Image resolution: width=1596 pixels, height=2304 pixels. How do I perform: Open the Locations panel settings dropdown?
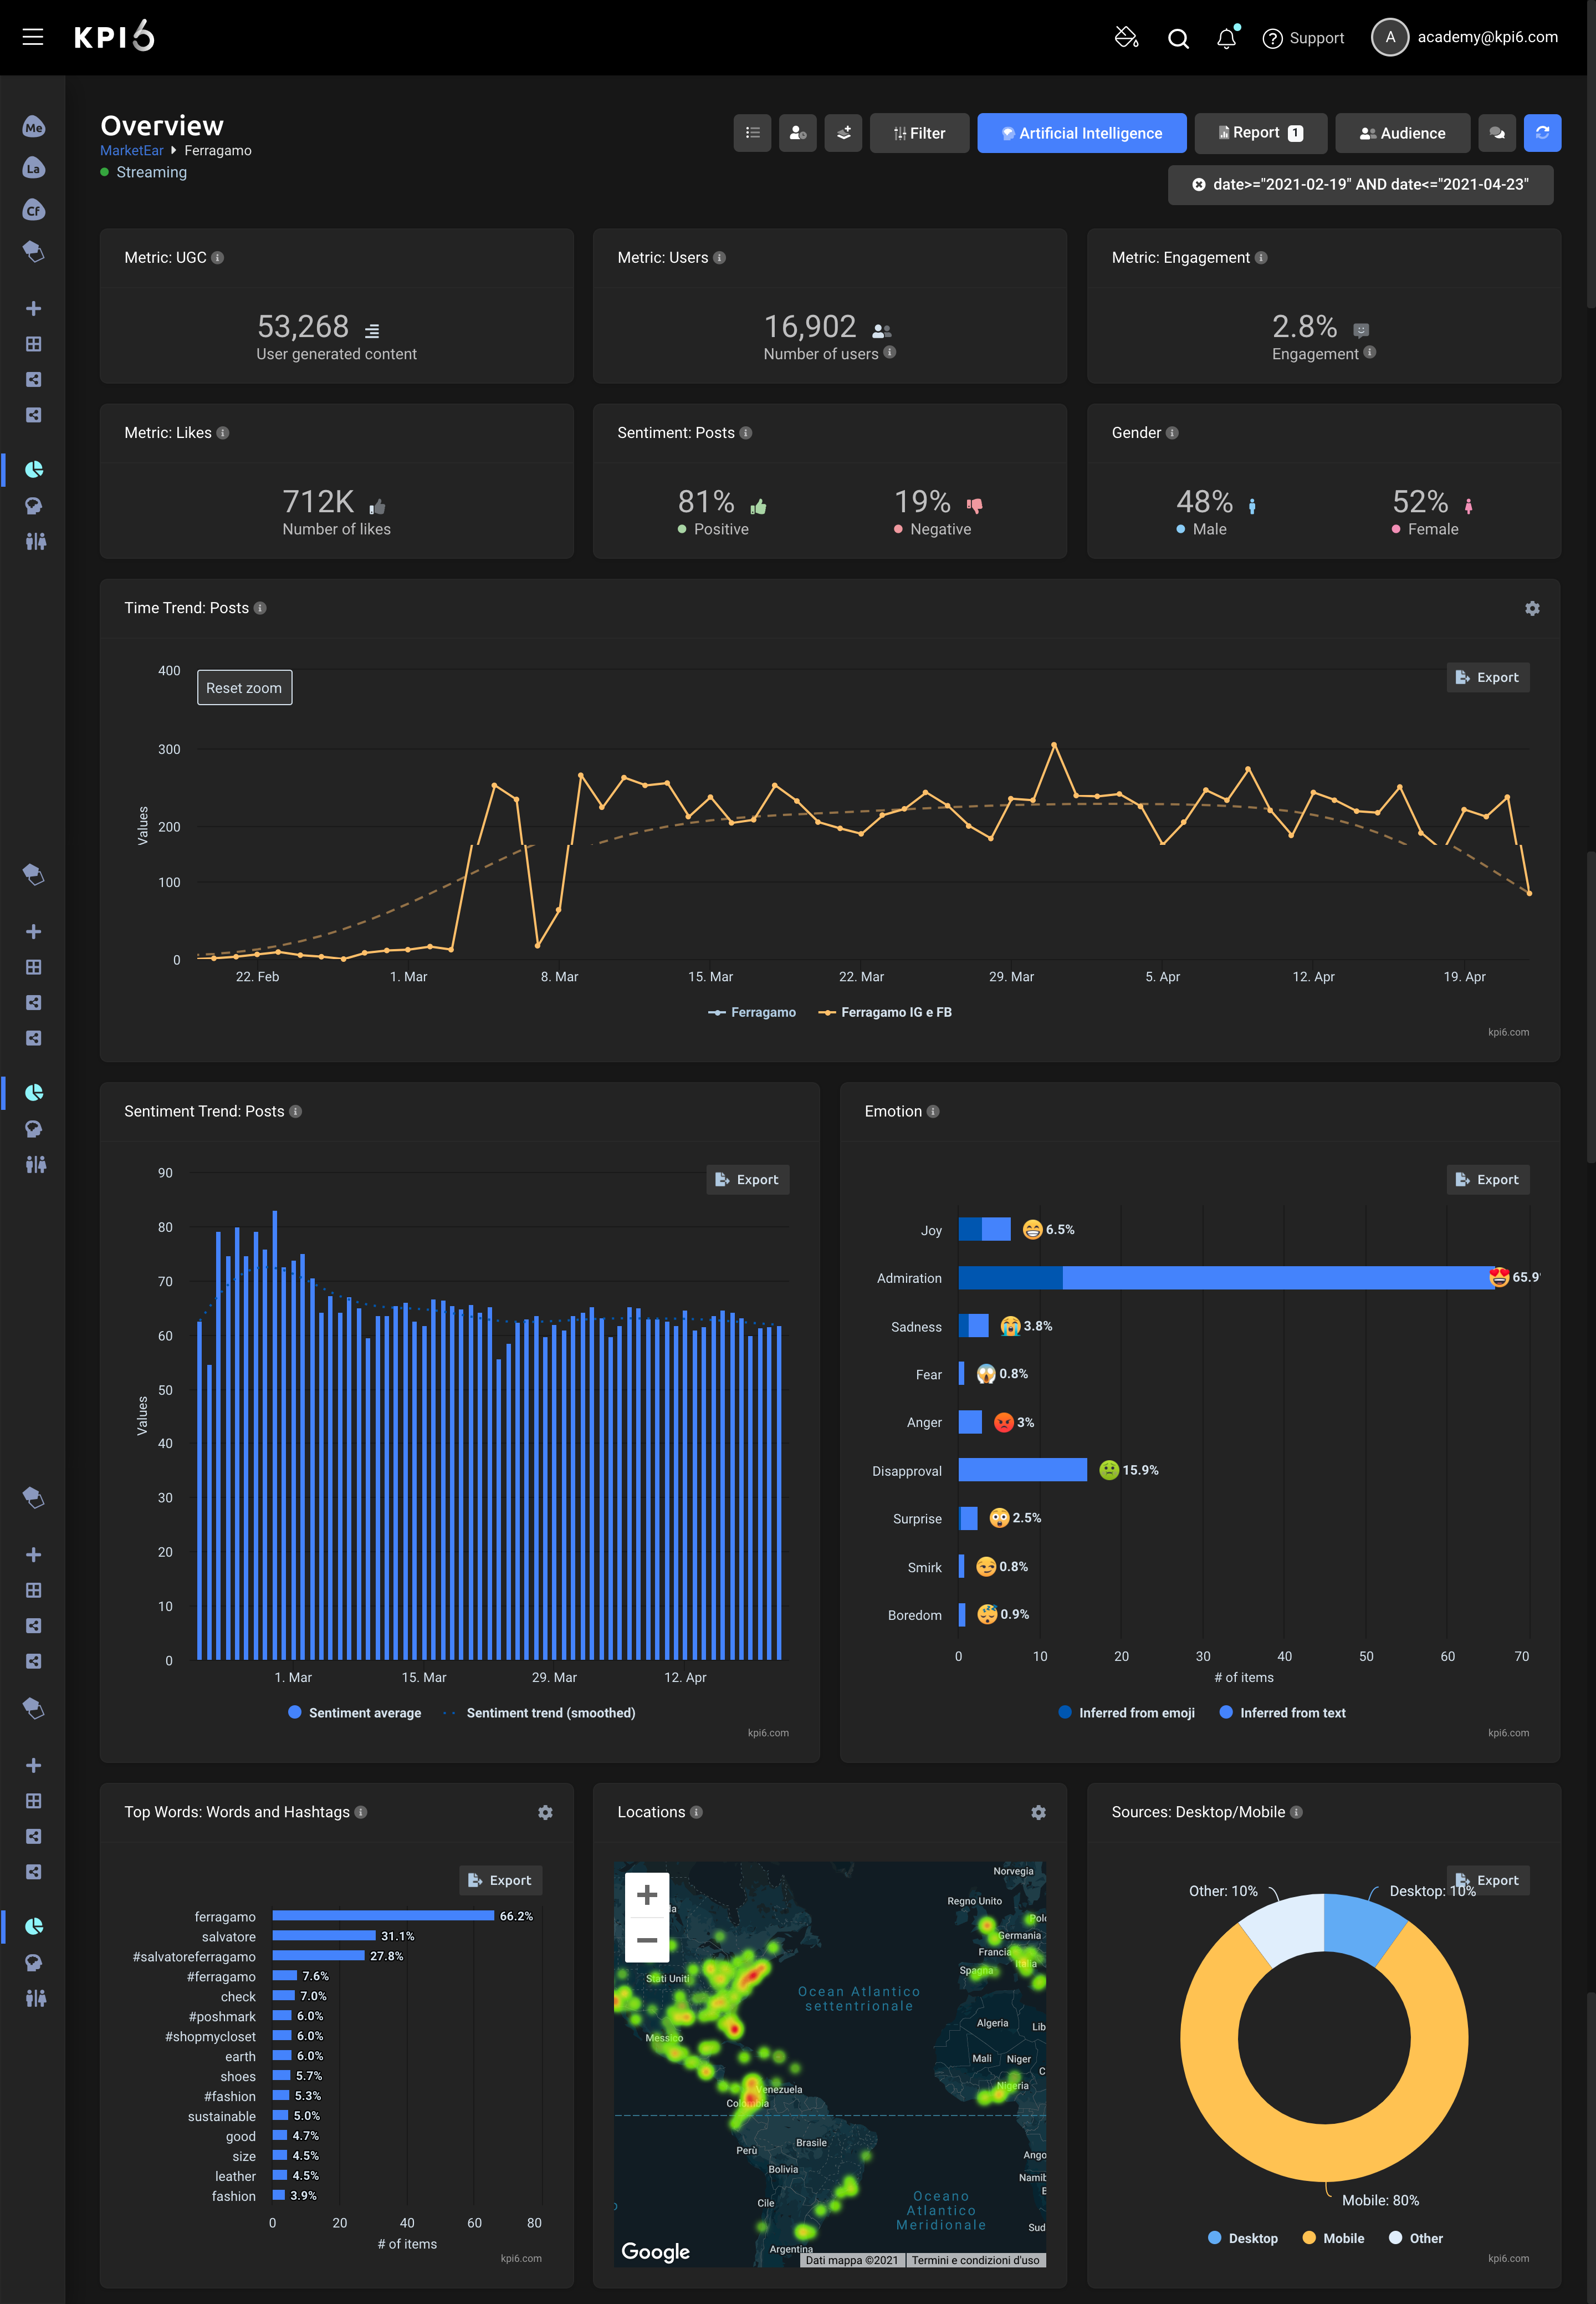click(x=1038, y=1812)
